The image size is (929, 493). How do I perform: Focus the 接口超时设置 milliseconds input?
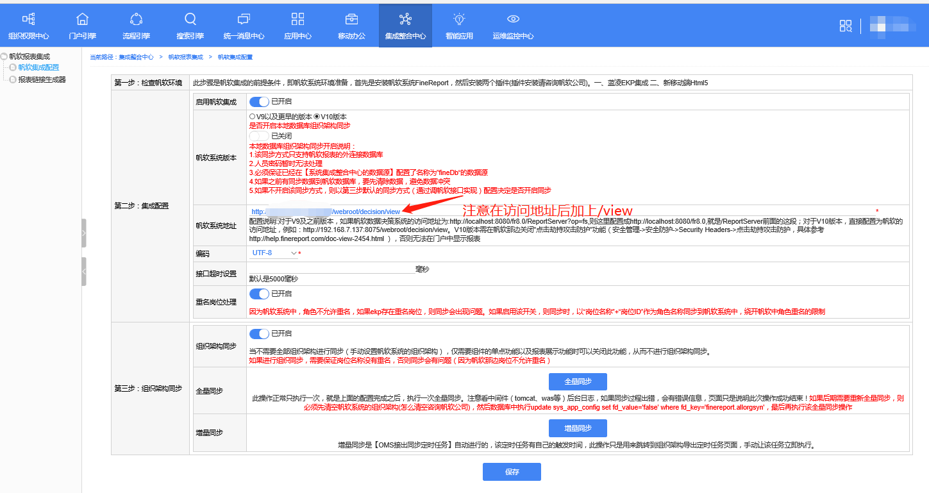tap(332, 269)
